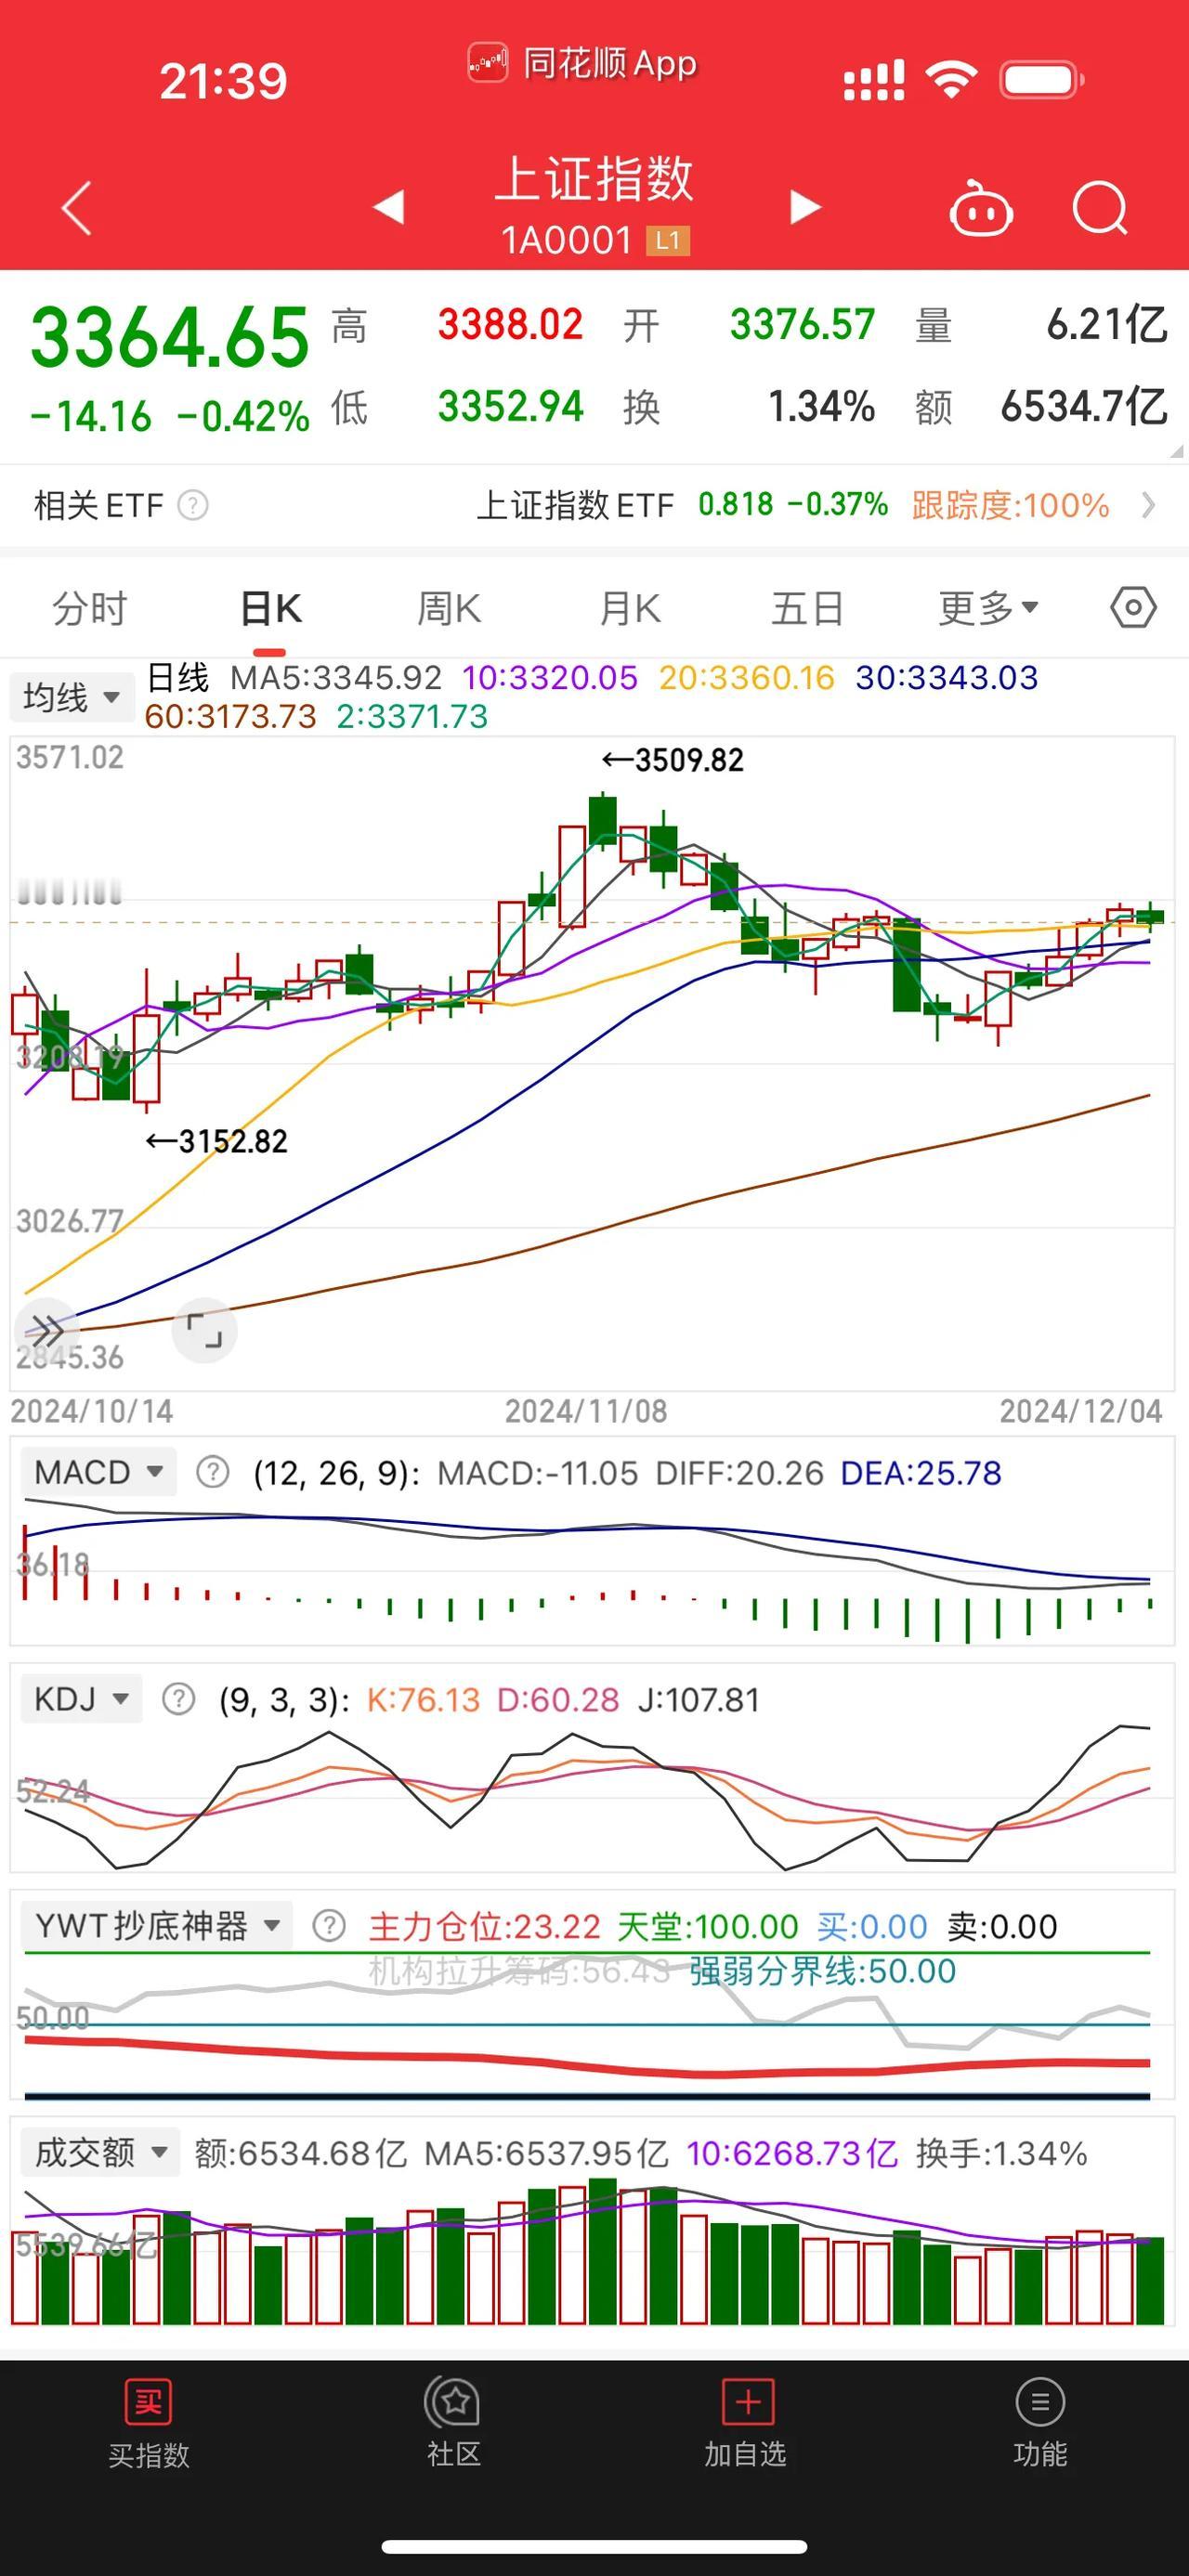Expand quote details corner triangle
This screenshot has height=2576, width=1189.
tap(1175, 451)
